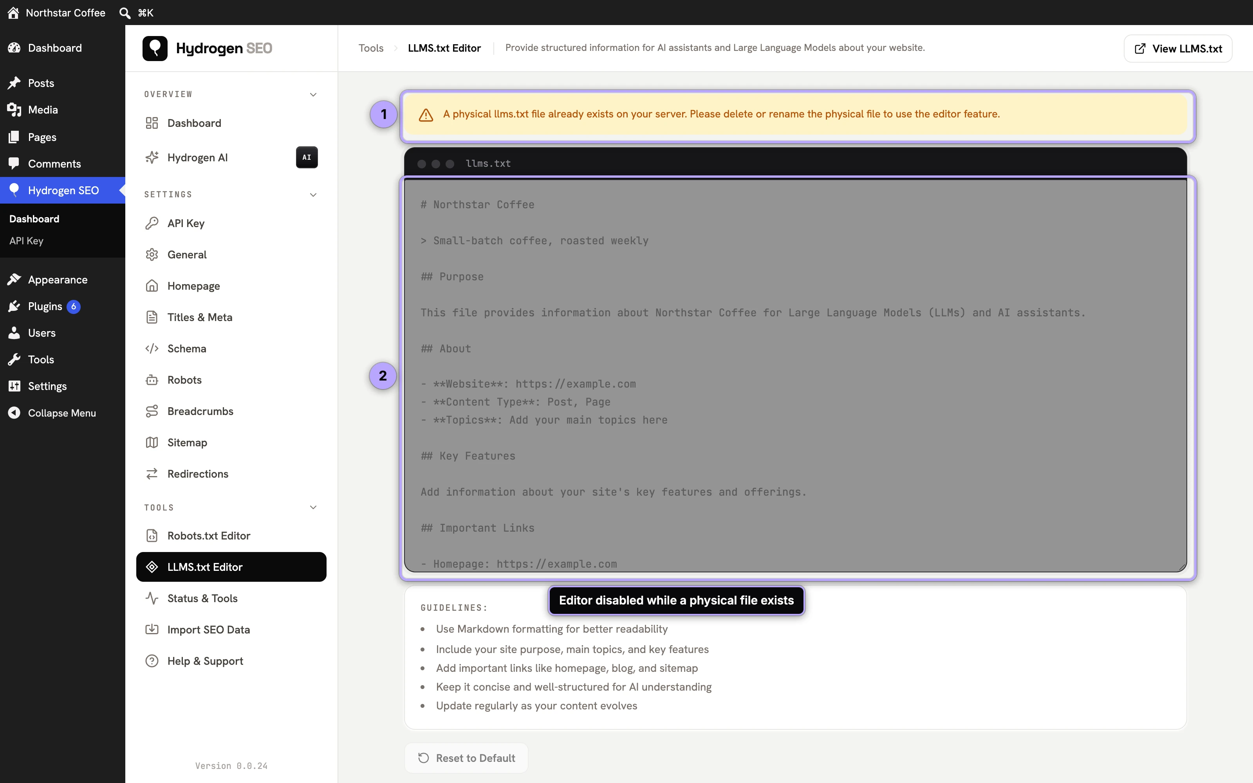Click the Northstar Coffee home icon
The image size is (1253, 783).
[13, 13]
